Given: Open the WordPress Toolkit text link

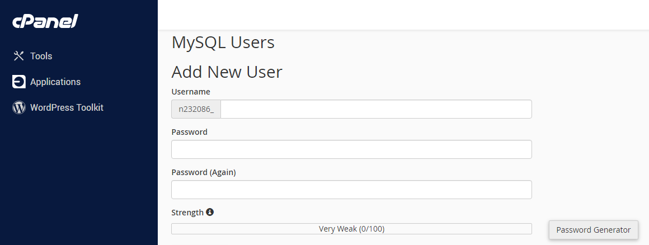Looking at the screenshot, I should click(x=67, y=107).
